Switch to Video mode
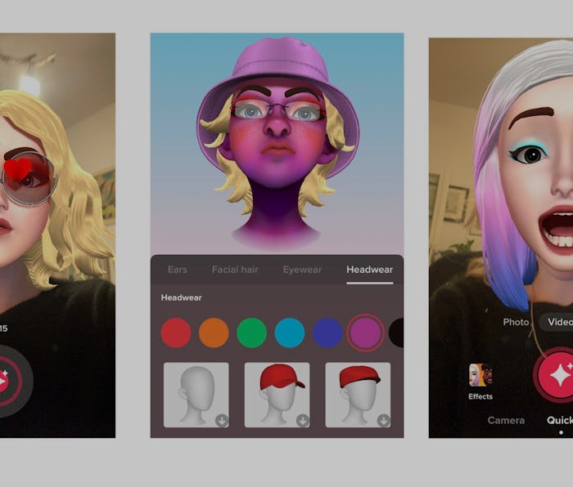 [559, 322]
